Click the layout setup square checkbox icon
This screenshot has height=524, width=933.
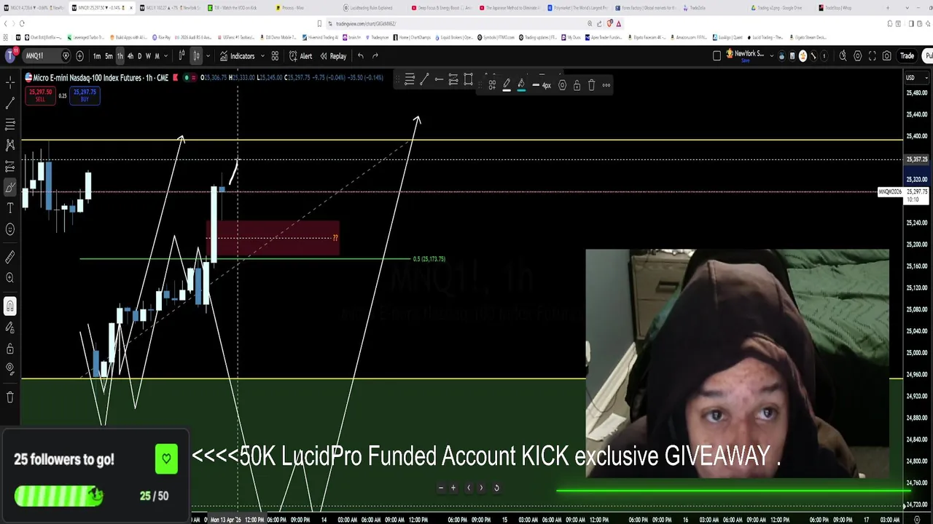pyautogui.click(x=717, y=56)
